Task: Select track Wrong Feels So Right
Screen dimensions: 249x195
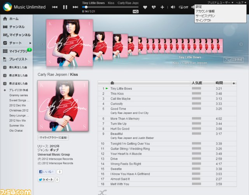Action: tap(126, 164)
